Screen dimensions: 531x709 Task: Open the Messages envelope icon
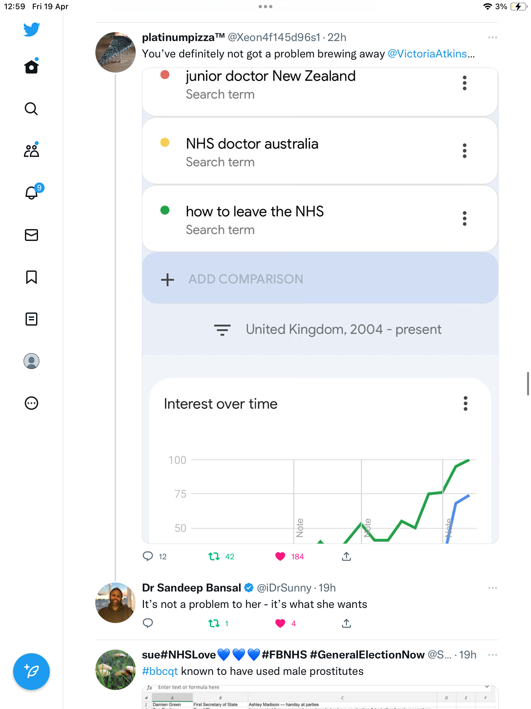31,235
